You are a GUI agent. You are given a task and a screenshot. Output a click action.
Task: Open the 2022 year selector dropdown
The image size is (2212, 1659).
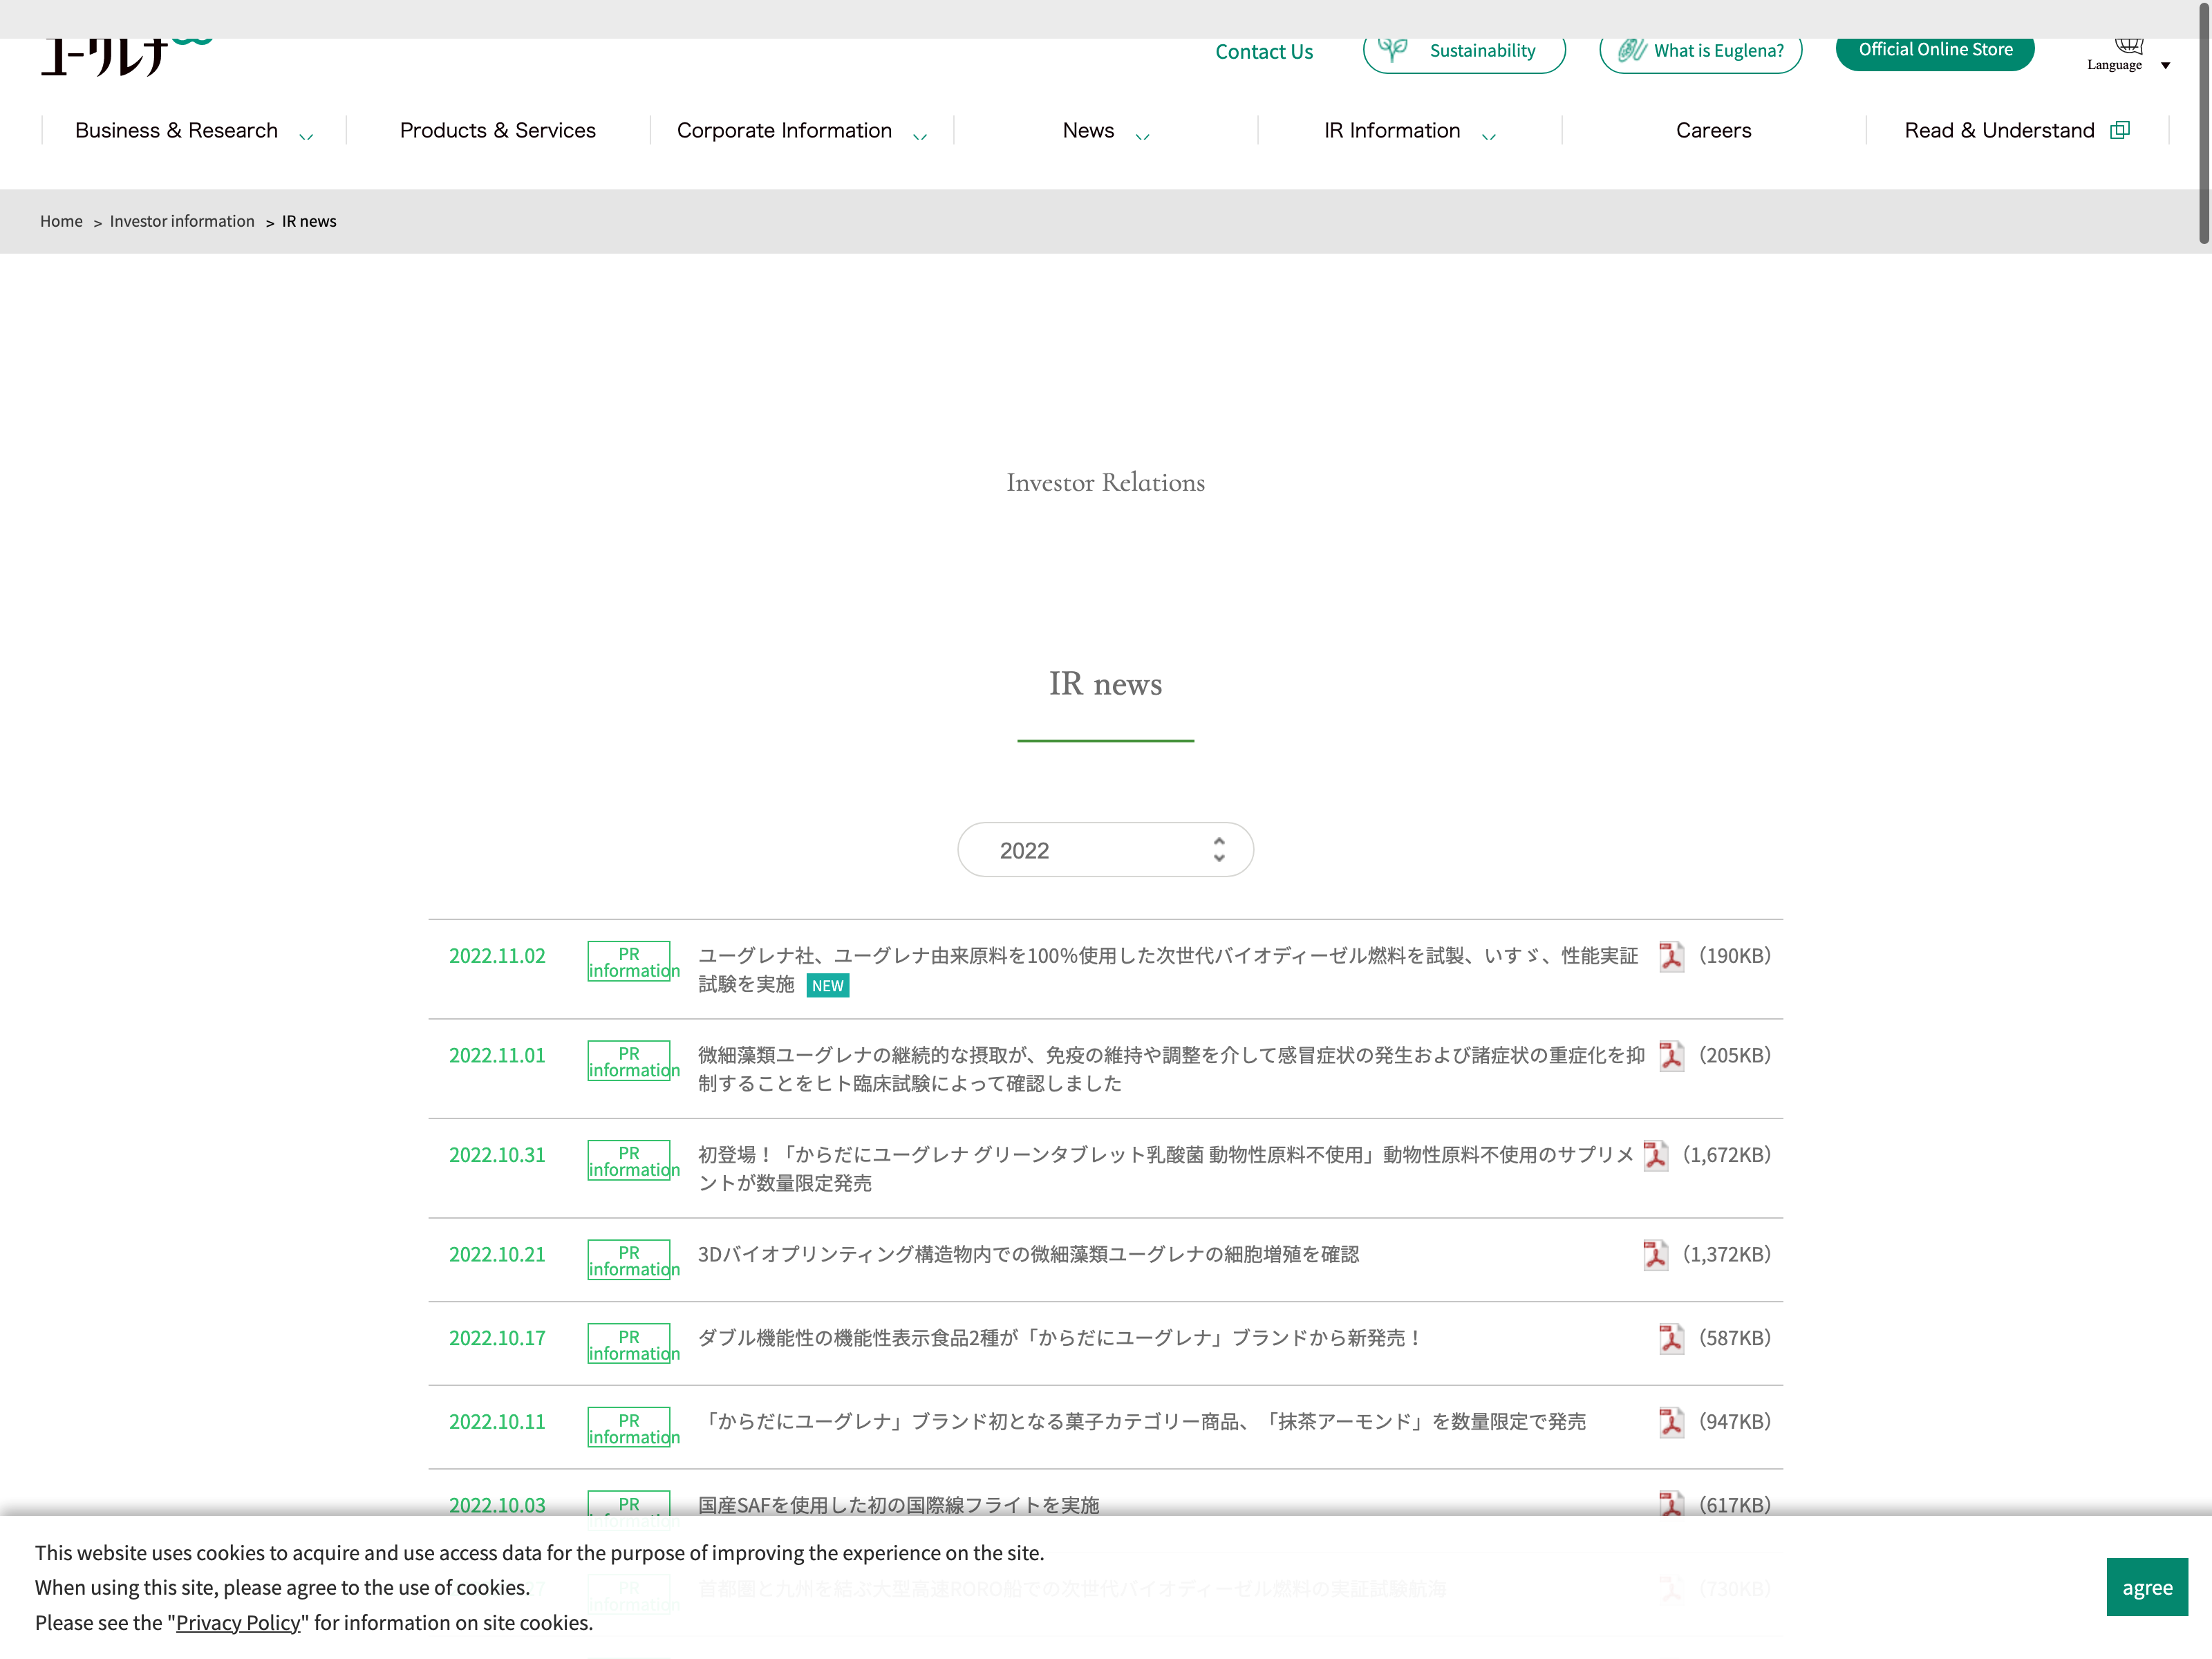pos(1105,850)
